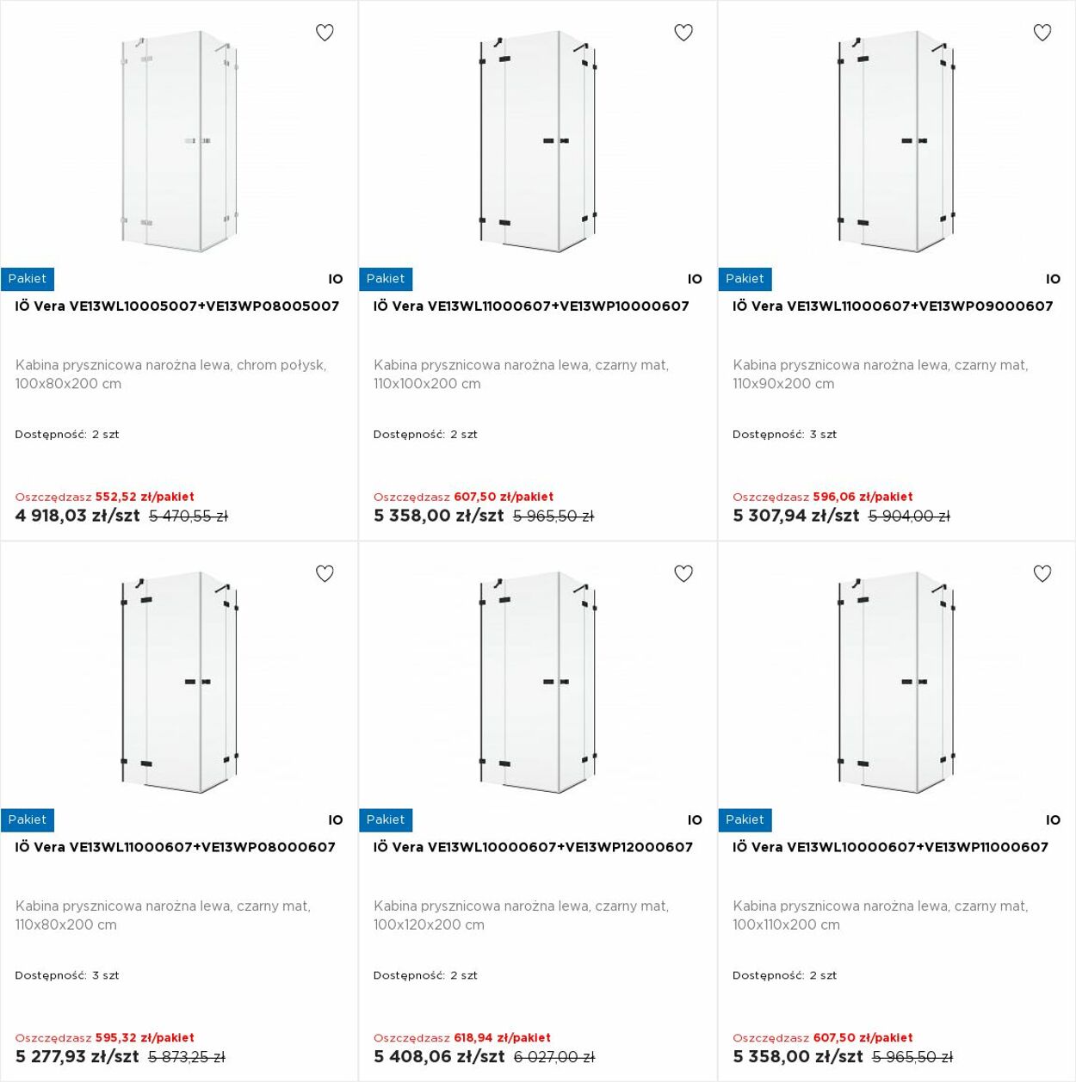Add chrom połysk 100x80x200 cabin to favorites
This screenshot has width=1076, height=1082.
(x=325, y=33)
